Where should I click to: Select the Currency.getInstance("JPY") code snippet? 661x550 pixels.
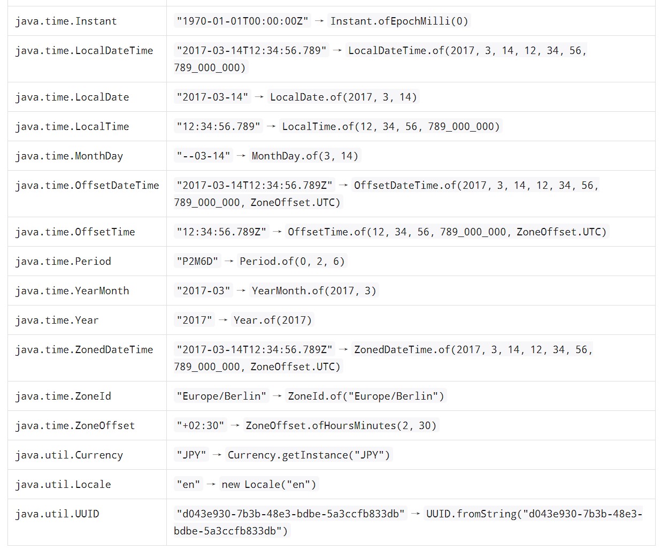click(x=309, y=455)
